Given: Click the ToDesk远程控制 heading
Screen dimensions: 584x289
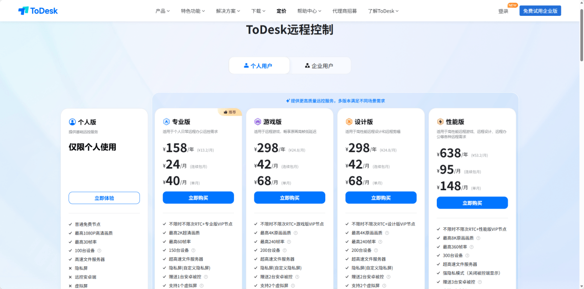Looking at the screenshot, I should [x=290, y=30].
